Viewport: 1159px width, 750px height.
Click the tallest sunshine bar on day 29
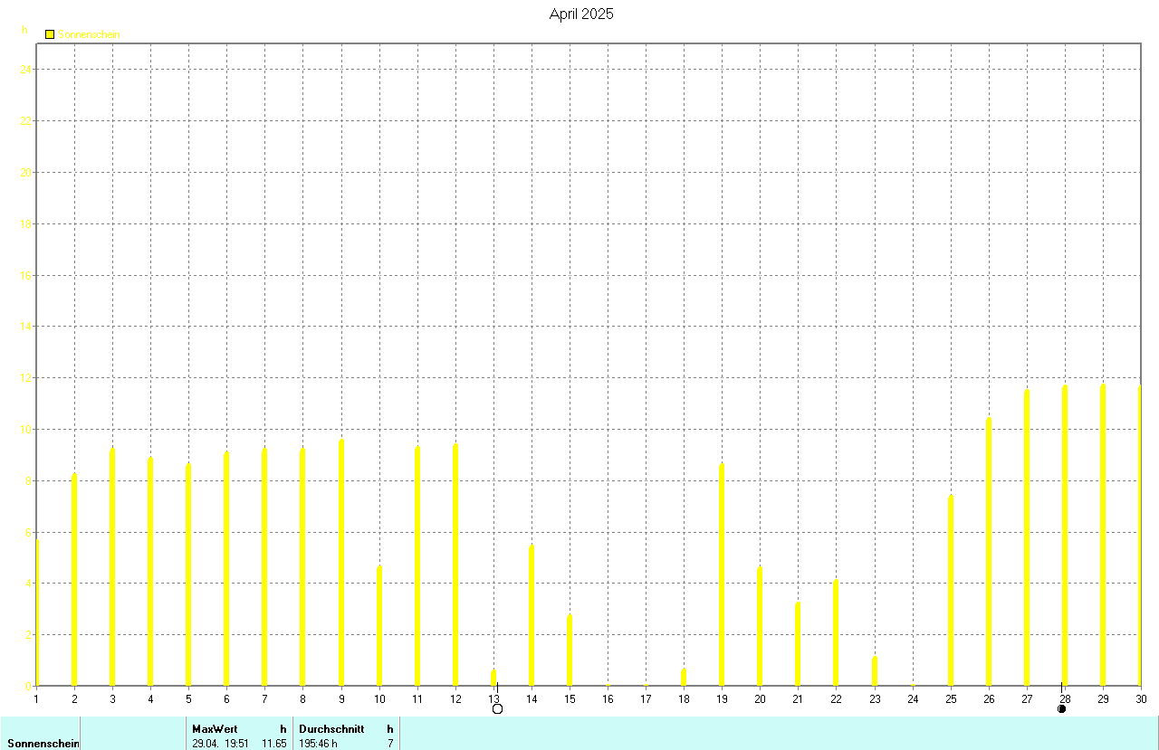pyautogui.click(x=1103, y=535)
